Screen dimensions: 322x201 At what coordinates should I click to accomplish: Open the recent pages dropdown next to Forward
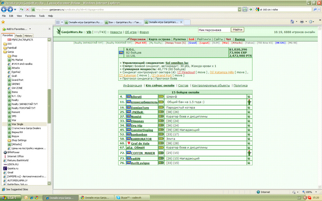click(15, 9)
